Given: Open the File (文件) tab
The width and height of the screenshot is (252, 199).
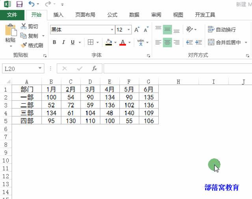Looking at the screenshot, I should pos(12,15).
